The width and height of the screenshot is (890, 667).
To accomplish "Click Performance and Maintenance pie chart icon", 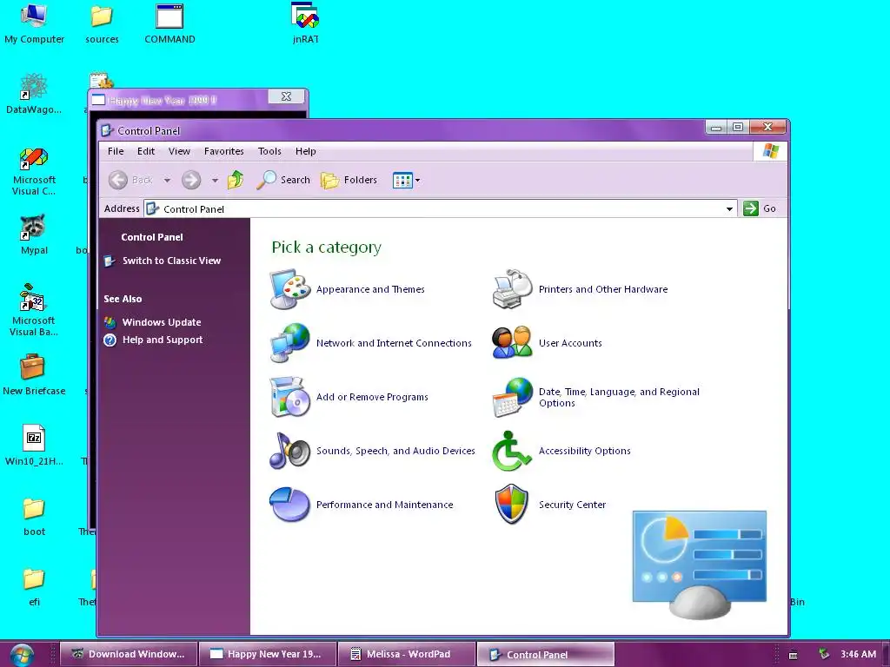I will click(x=290, y=505).
